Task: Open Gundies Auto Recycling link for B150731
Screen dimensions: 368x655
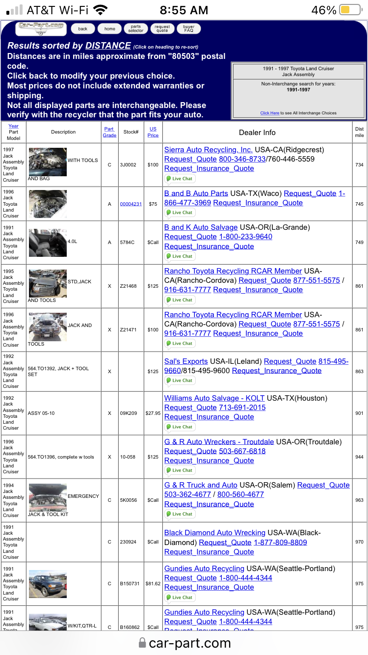Action: [204, 569]
